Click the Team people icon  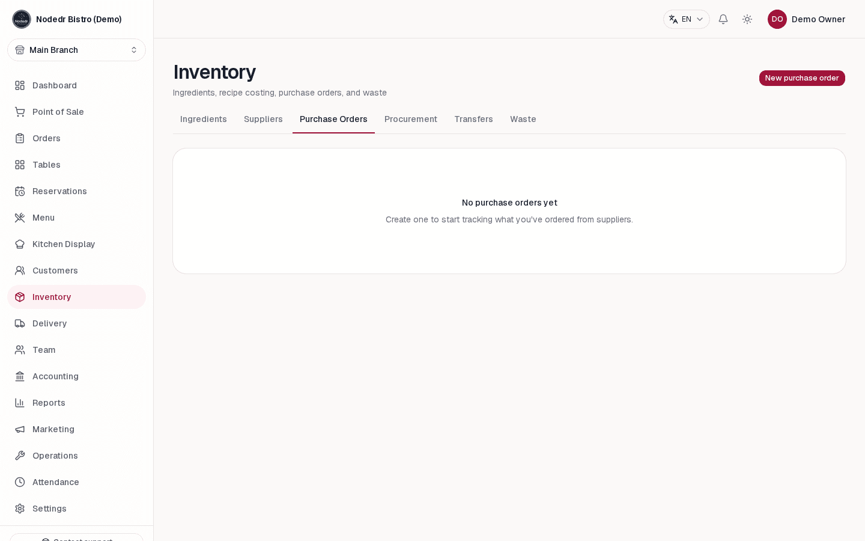point(20,350)
